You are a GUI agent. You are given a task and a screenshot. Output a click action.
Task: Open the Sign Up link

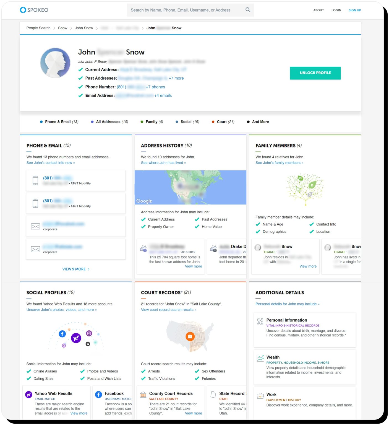(355, 10)
